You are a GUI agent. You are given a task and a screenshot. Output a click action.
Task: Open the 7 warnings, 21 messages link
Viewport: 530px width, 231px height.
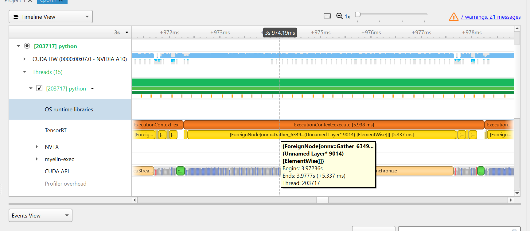[490, 17]
